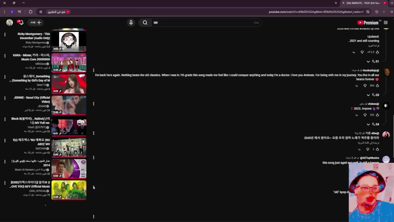The width and height of the screenshot is (394, 222).
Task: Like the comment with 2.5 thousand likes
Action: point(377,52)
